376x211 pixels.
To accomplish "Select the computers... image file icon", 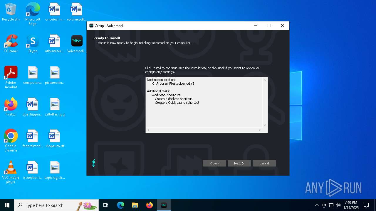I will (33, 76).
